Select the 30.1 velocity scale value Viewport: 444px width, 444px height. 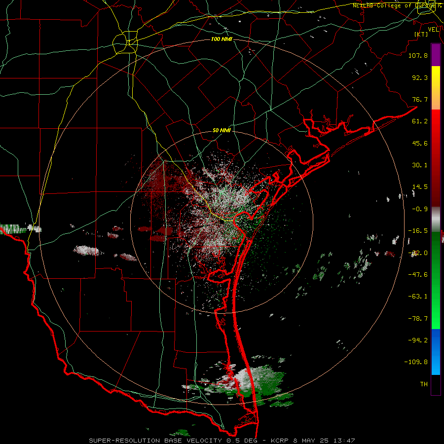pyautogui.click(x=420, y=165)
